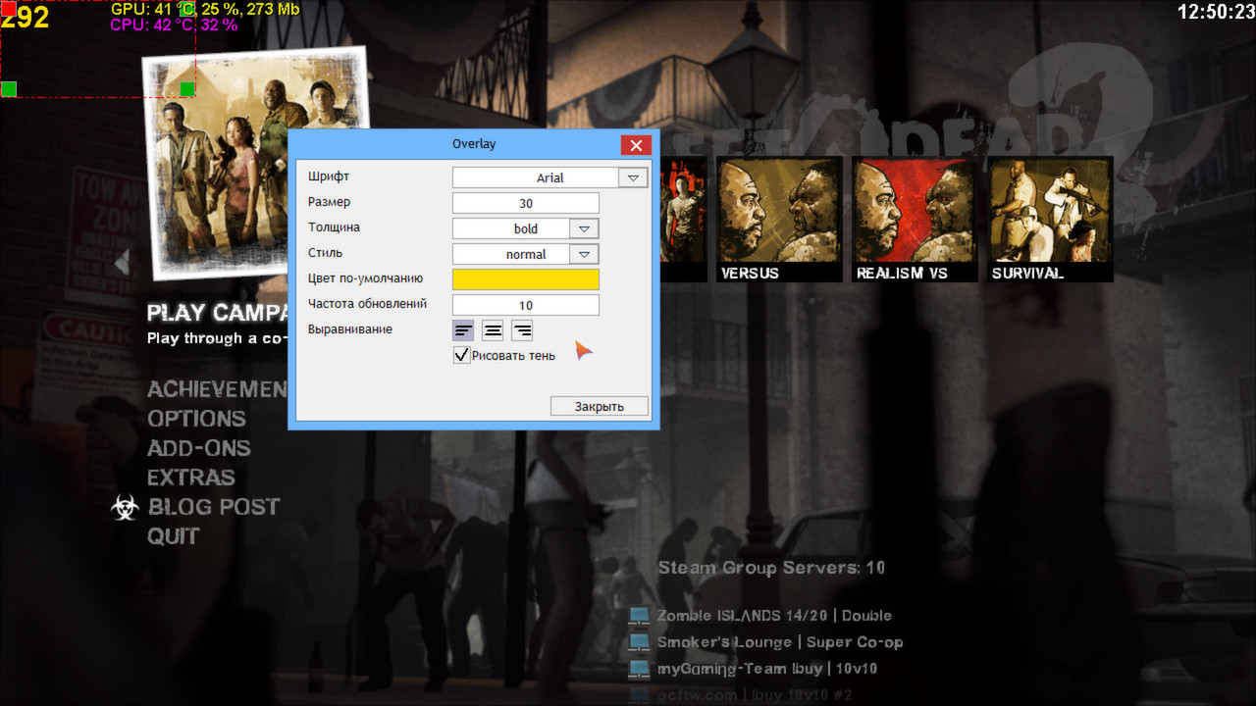Choose the REALISM VS game mode thumbnail
Viewport: 1256px width, 706px height.
tap(915, 220)
